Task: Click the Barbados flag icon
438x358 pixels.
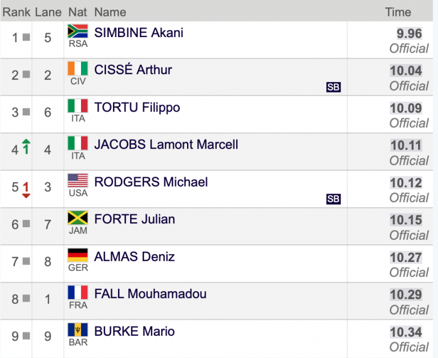Action: [78, 330]
